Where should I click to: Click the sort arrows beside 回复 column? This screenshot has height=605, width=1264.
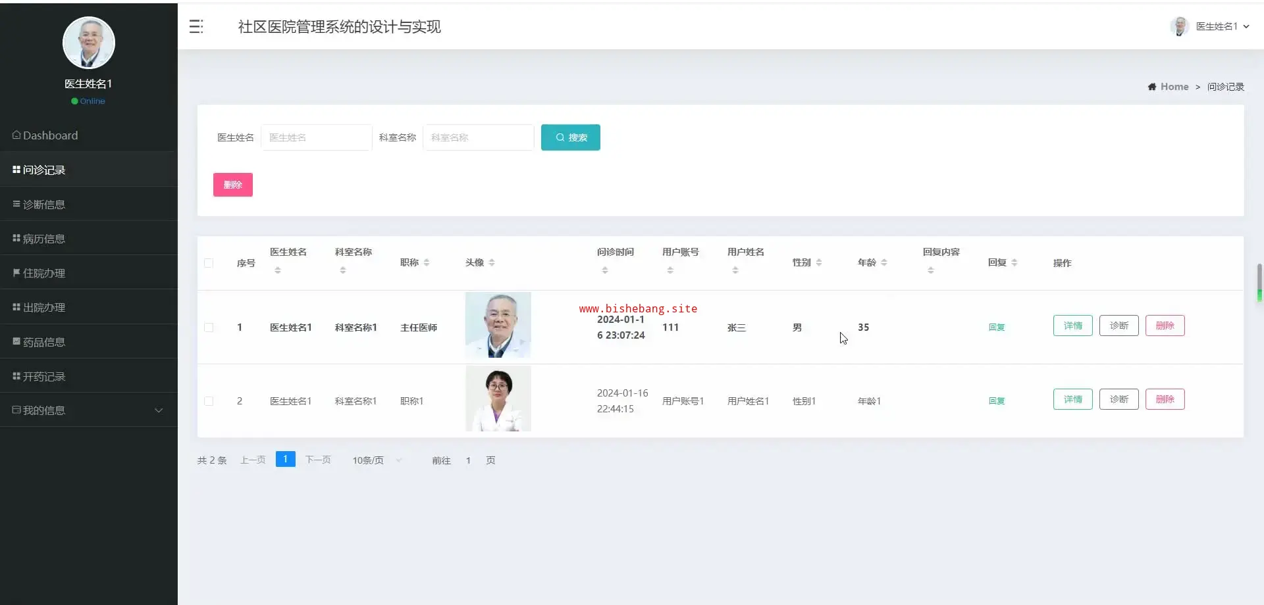click(x=1014, y=262)
